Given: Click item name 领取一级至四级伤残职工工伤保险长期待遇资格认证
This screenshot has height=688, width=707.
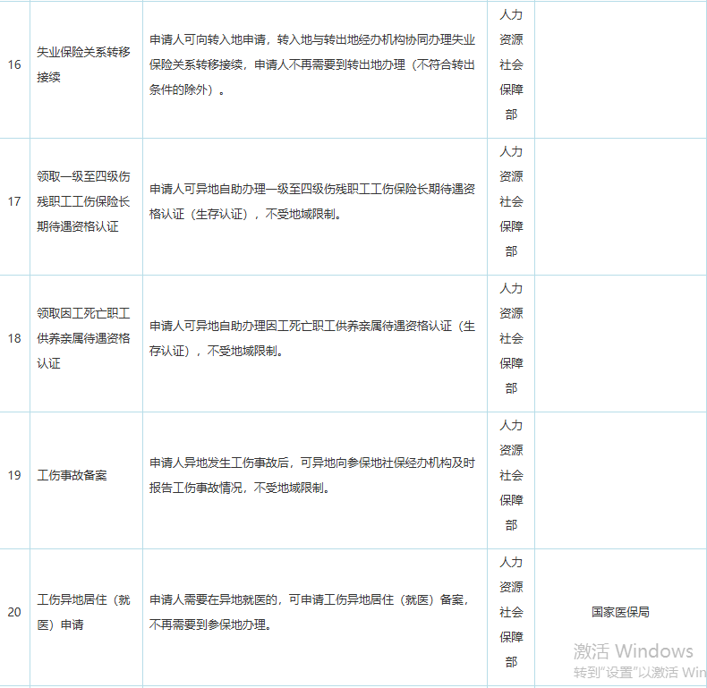Looking at the screenshot, I should (x=83, y=201).
